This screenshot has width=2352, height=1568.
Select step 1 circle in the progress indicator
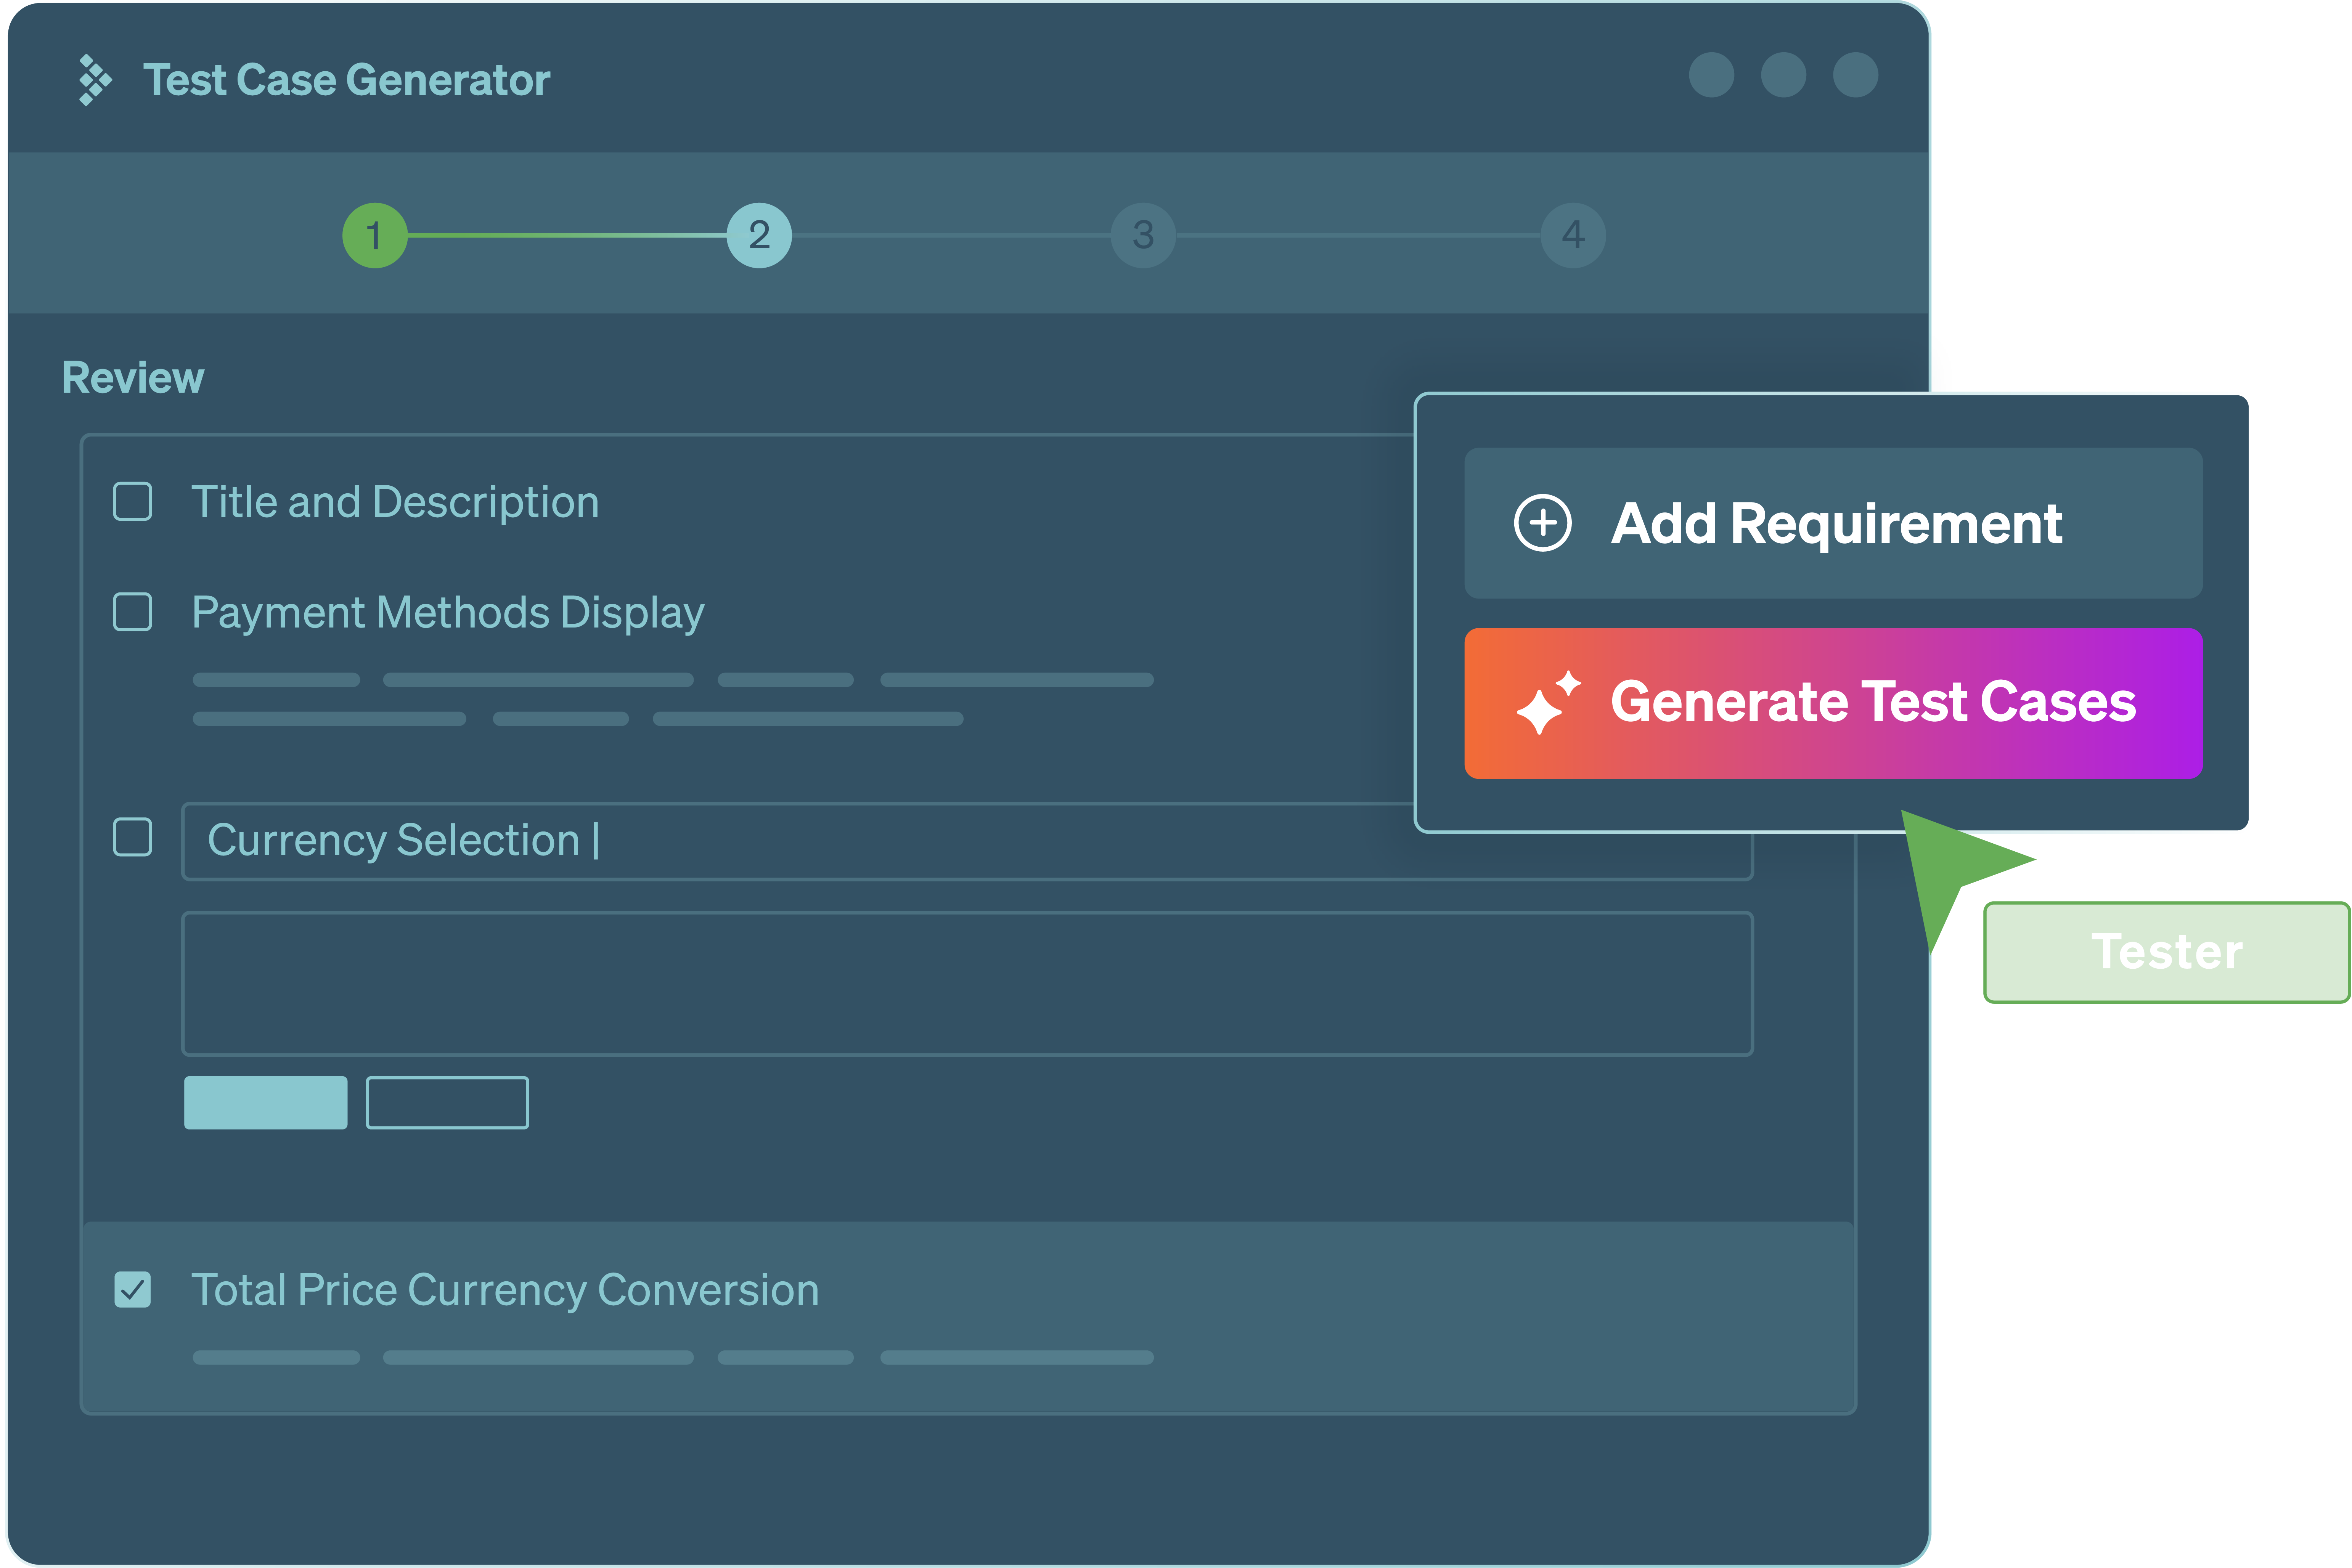[x=375, y=234]
